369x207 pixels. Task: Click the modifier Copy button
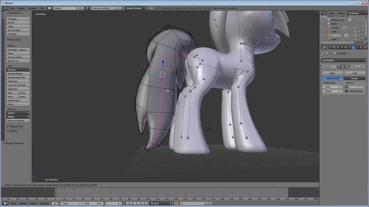coord(355,73)
